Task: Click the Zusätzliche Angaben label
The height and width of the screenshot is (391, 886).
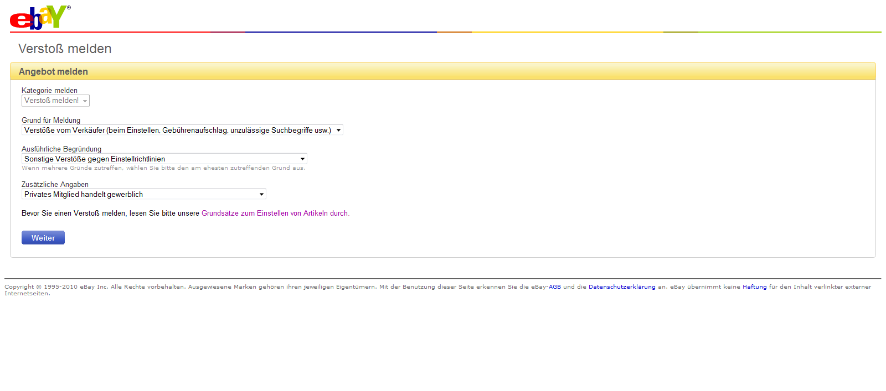Action: (x=55, y=185)
